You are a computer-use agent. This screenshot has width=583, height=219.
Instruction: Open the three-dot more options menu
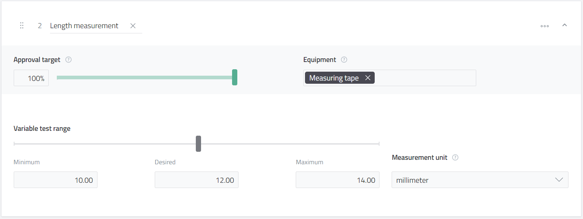(545, 26)
